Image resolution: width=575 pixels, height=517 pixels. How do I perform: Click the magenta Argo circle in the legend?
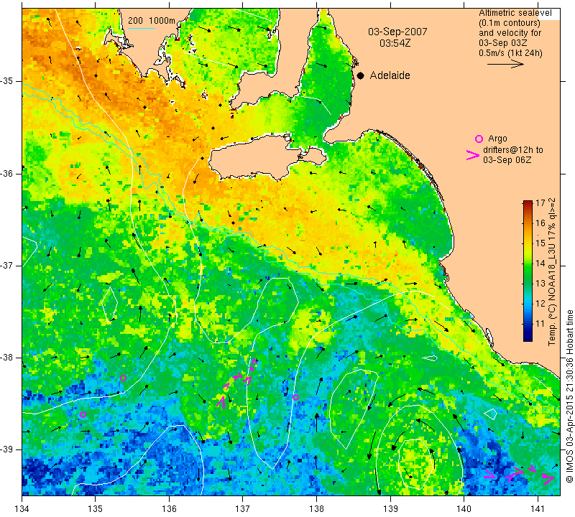(479, 139)
